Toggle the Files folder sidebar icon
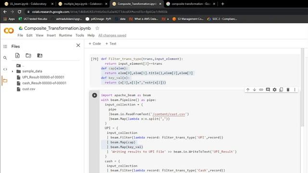The height and width of the screenshot is (173, 308). click(x=5, y=81)
